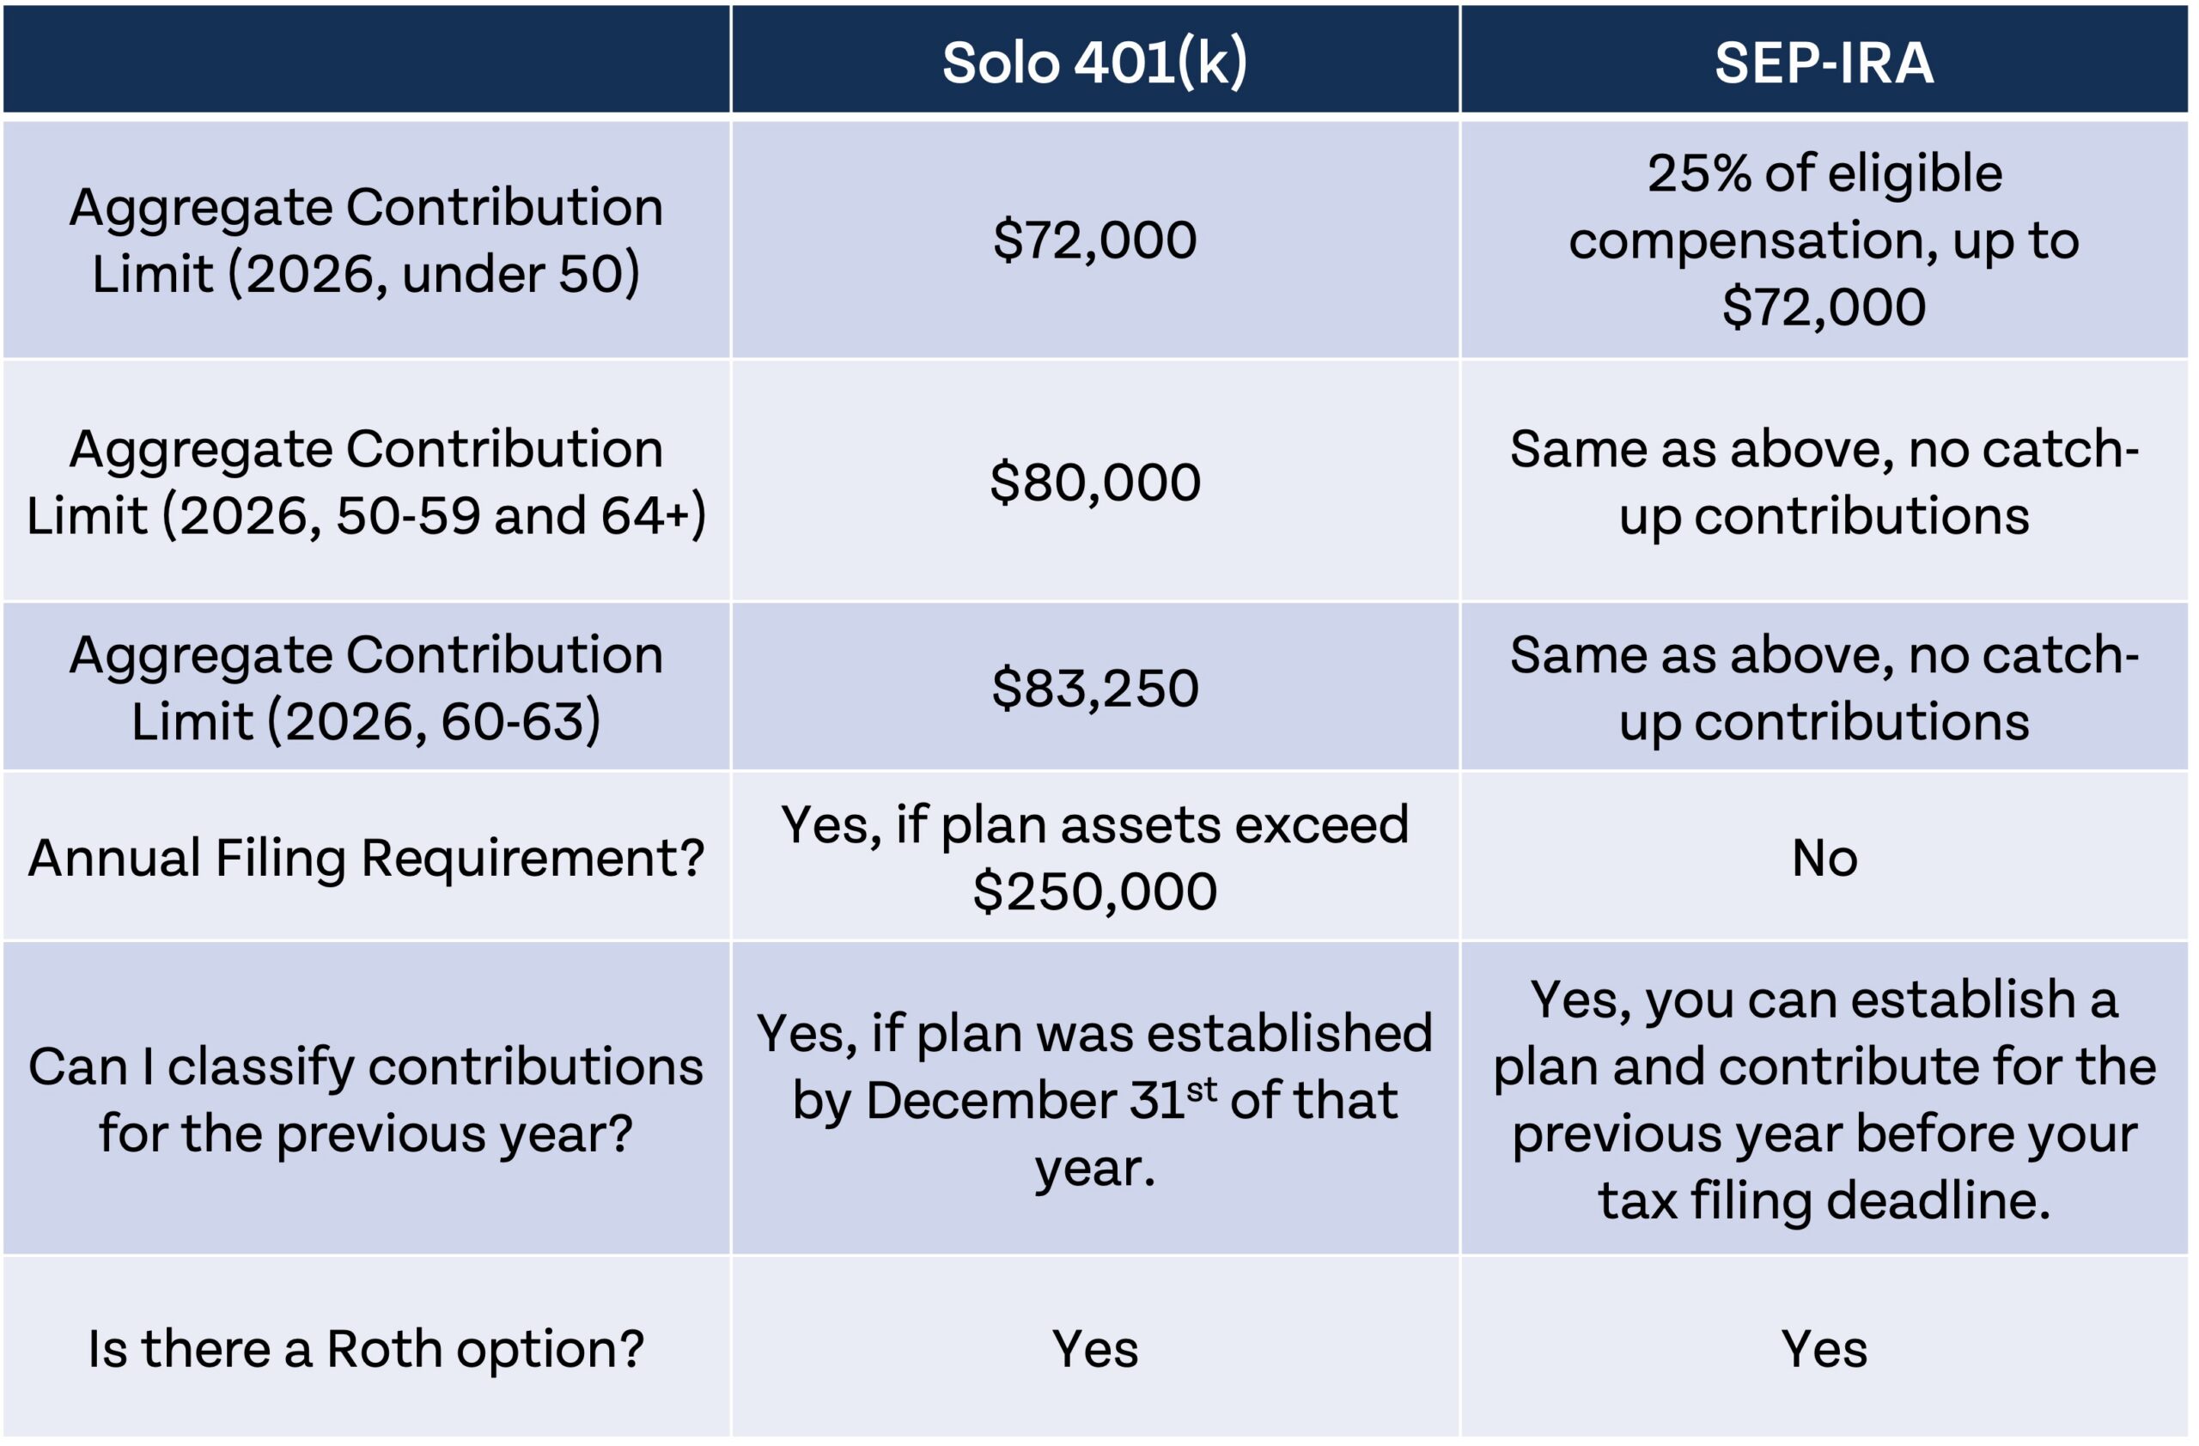Click the $83,250 value cell
Screen dimensions: 2199x1446
tap(1095, 688)
